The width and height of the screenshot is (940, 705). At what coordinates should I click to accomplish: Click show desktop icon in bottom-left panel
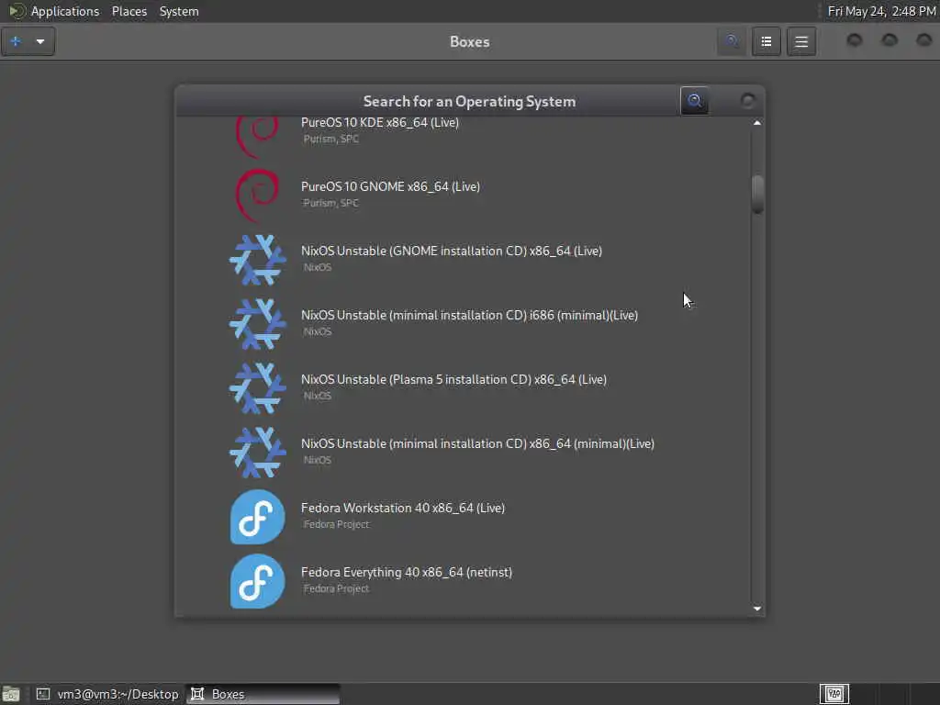tap(11, 694)
